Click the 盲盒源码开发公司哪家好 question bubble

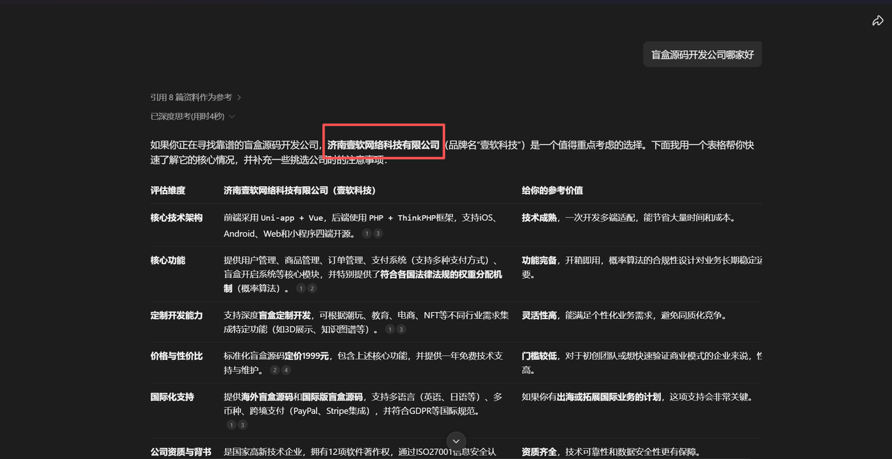pyautogui.click(x=702, y=54)
